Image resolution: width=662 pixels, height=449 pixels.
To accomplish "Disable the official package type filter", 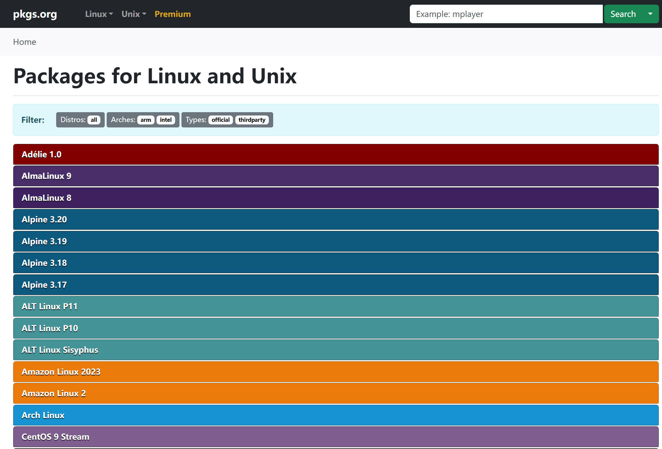I will click(x=220, y=120).
